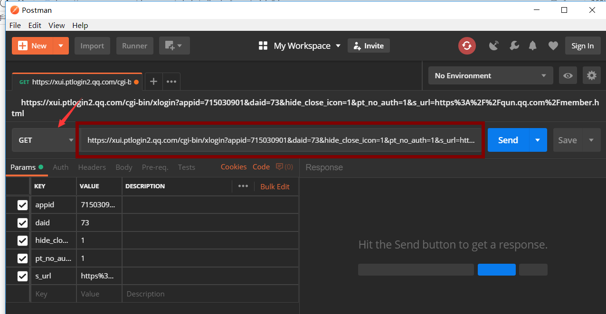Open the notifications bell
Viewport: 606px width, 314px height.
pos(533,46)
